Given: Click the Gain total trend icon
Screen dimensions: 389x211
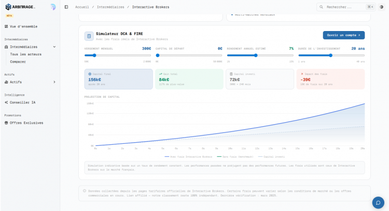Looking at the screenshot, I should 160,74.
